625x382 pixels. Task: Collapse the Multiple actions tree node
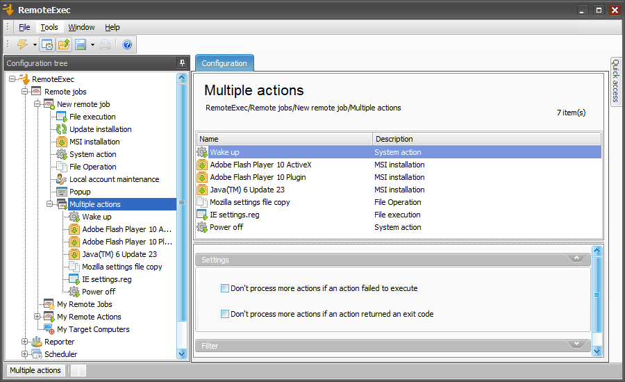click(49, 204)
